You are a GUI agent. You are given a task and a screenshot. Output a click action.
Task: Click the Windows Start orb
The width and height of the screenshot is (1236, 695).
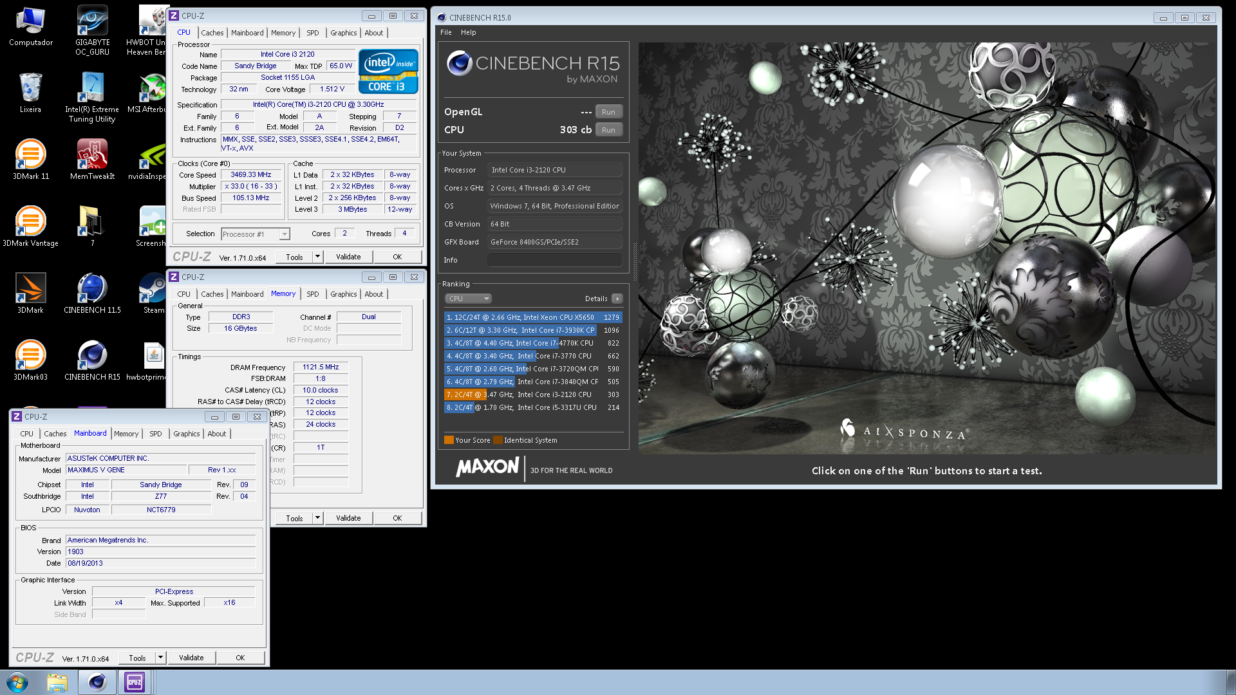click(x=17, y=682)
